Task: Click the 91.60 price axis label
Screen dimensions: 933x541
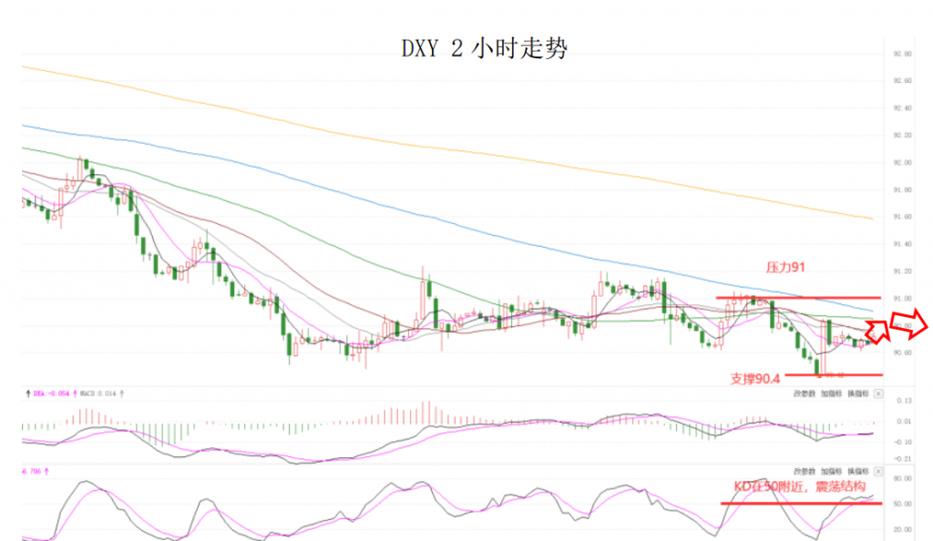Action: point(902,217)
